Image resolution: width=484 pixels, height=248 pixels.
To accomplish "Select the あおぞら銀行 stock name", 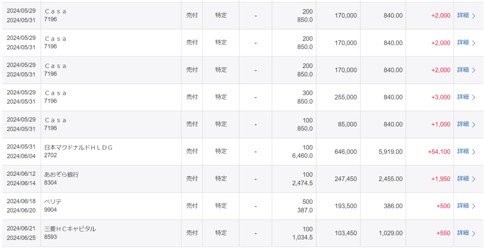I will coord(61,174).
